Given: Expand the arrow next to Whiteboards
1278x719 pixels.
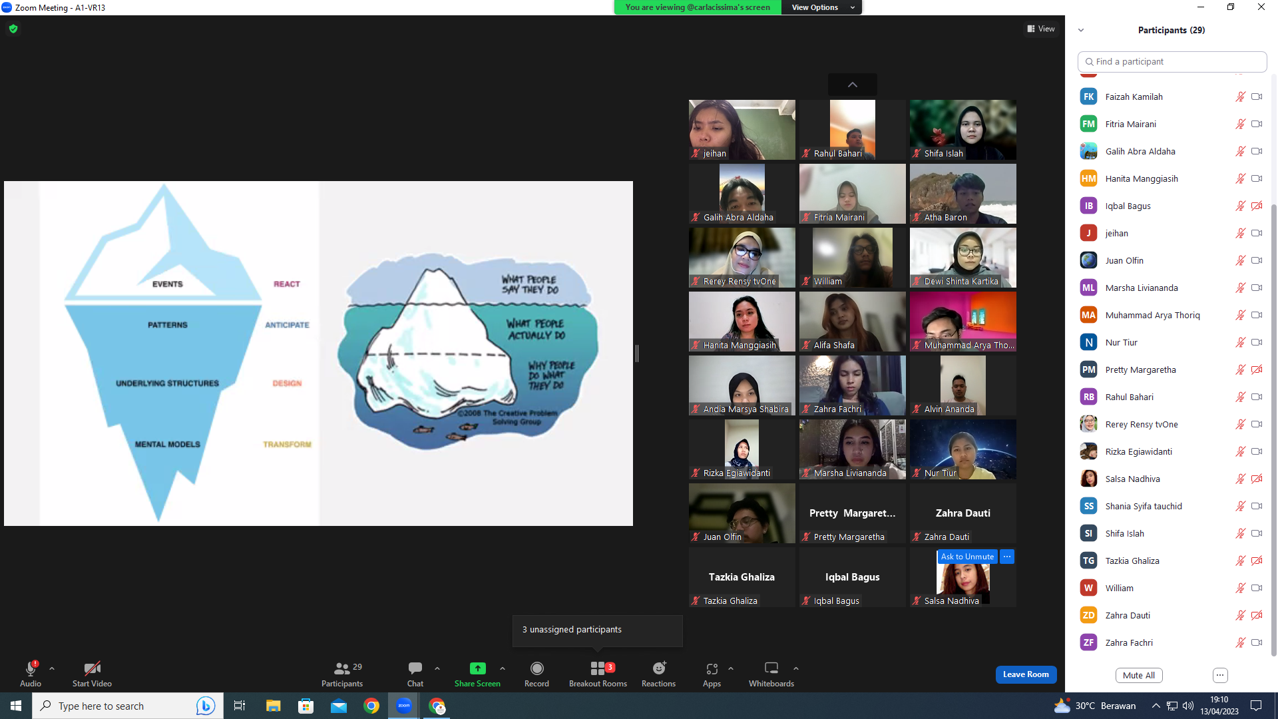Looking at the screenshot, I should [x=796, y=668].
